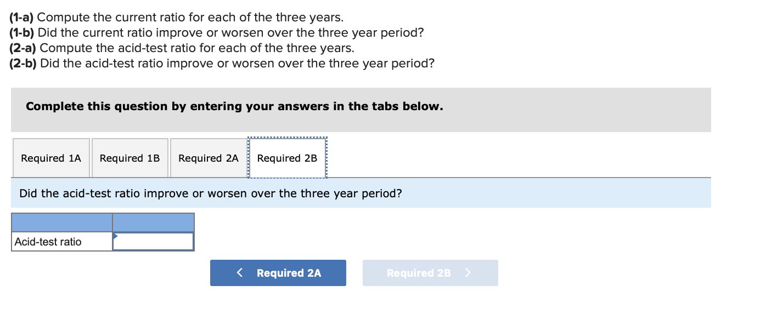The width and height of the screenshot is (766, 331).
Task: Click the left blue header cell of the table
Action: (61, 222)
